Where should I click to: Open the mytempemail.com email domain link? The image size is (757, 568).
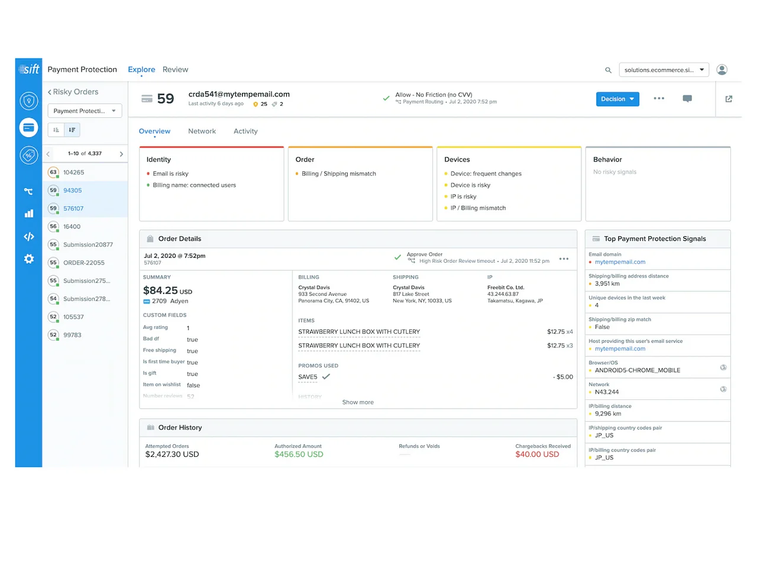click(620, 262)
